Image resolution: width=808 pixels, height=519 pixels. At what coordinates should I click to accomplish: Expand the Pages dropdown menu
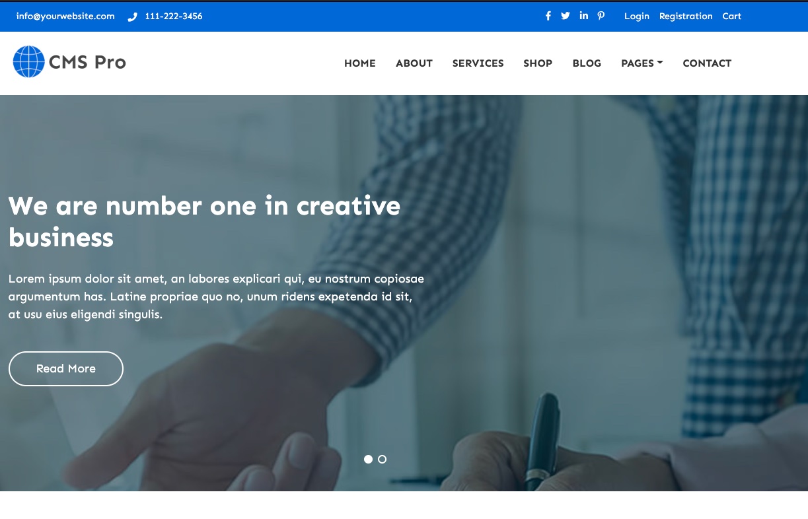[x=642, y=63]
